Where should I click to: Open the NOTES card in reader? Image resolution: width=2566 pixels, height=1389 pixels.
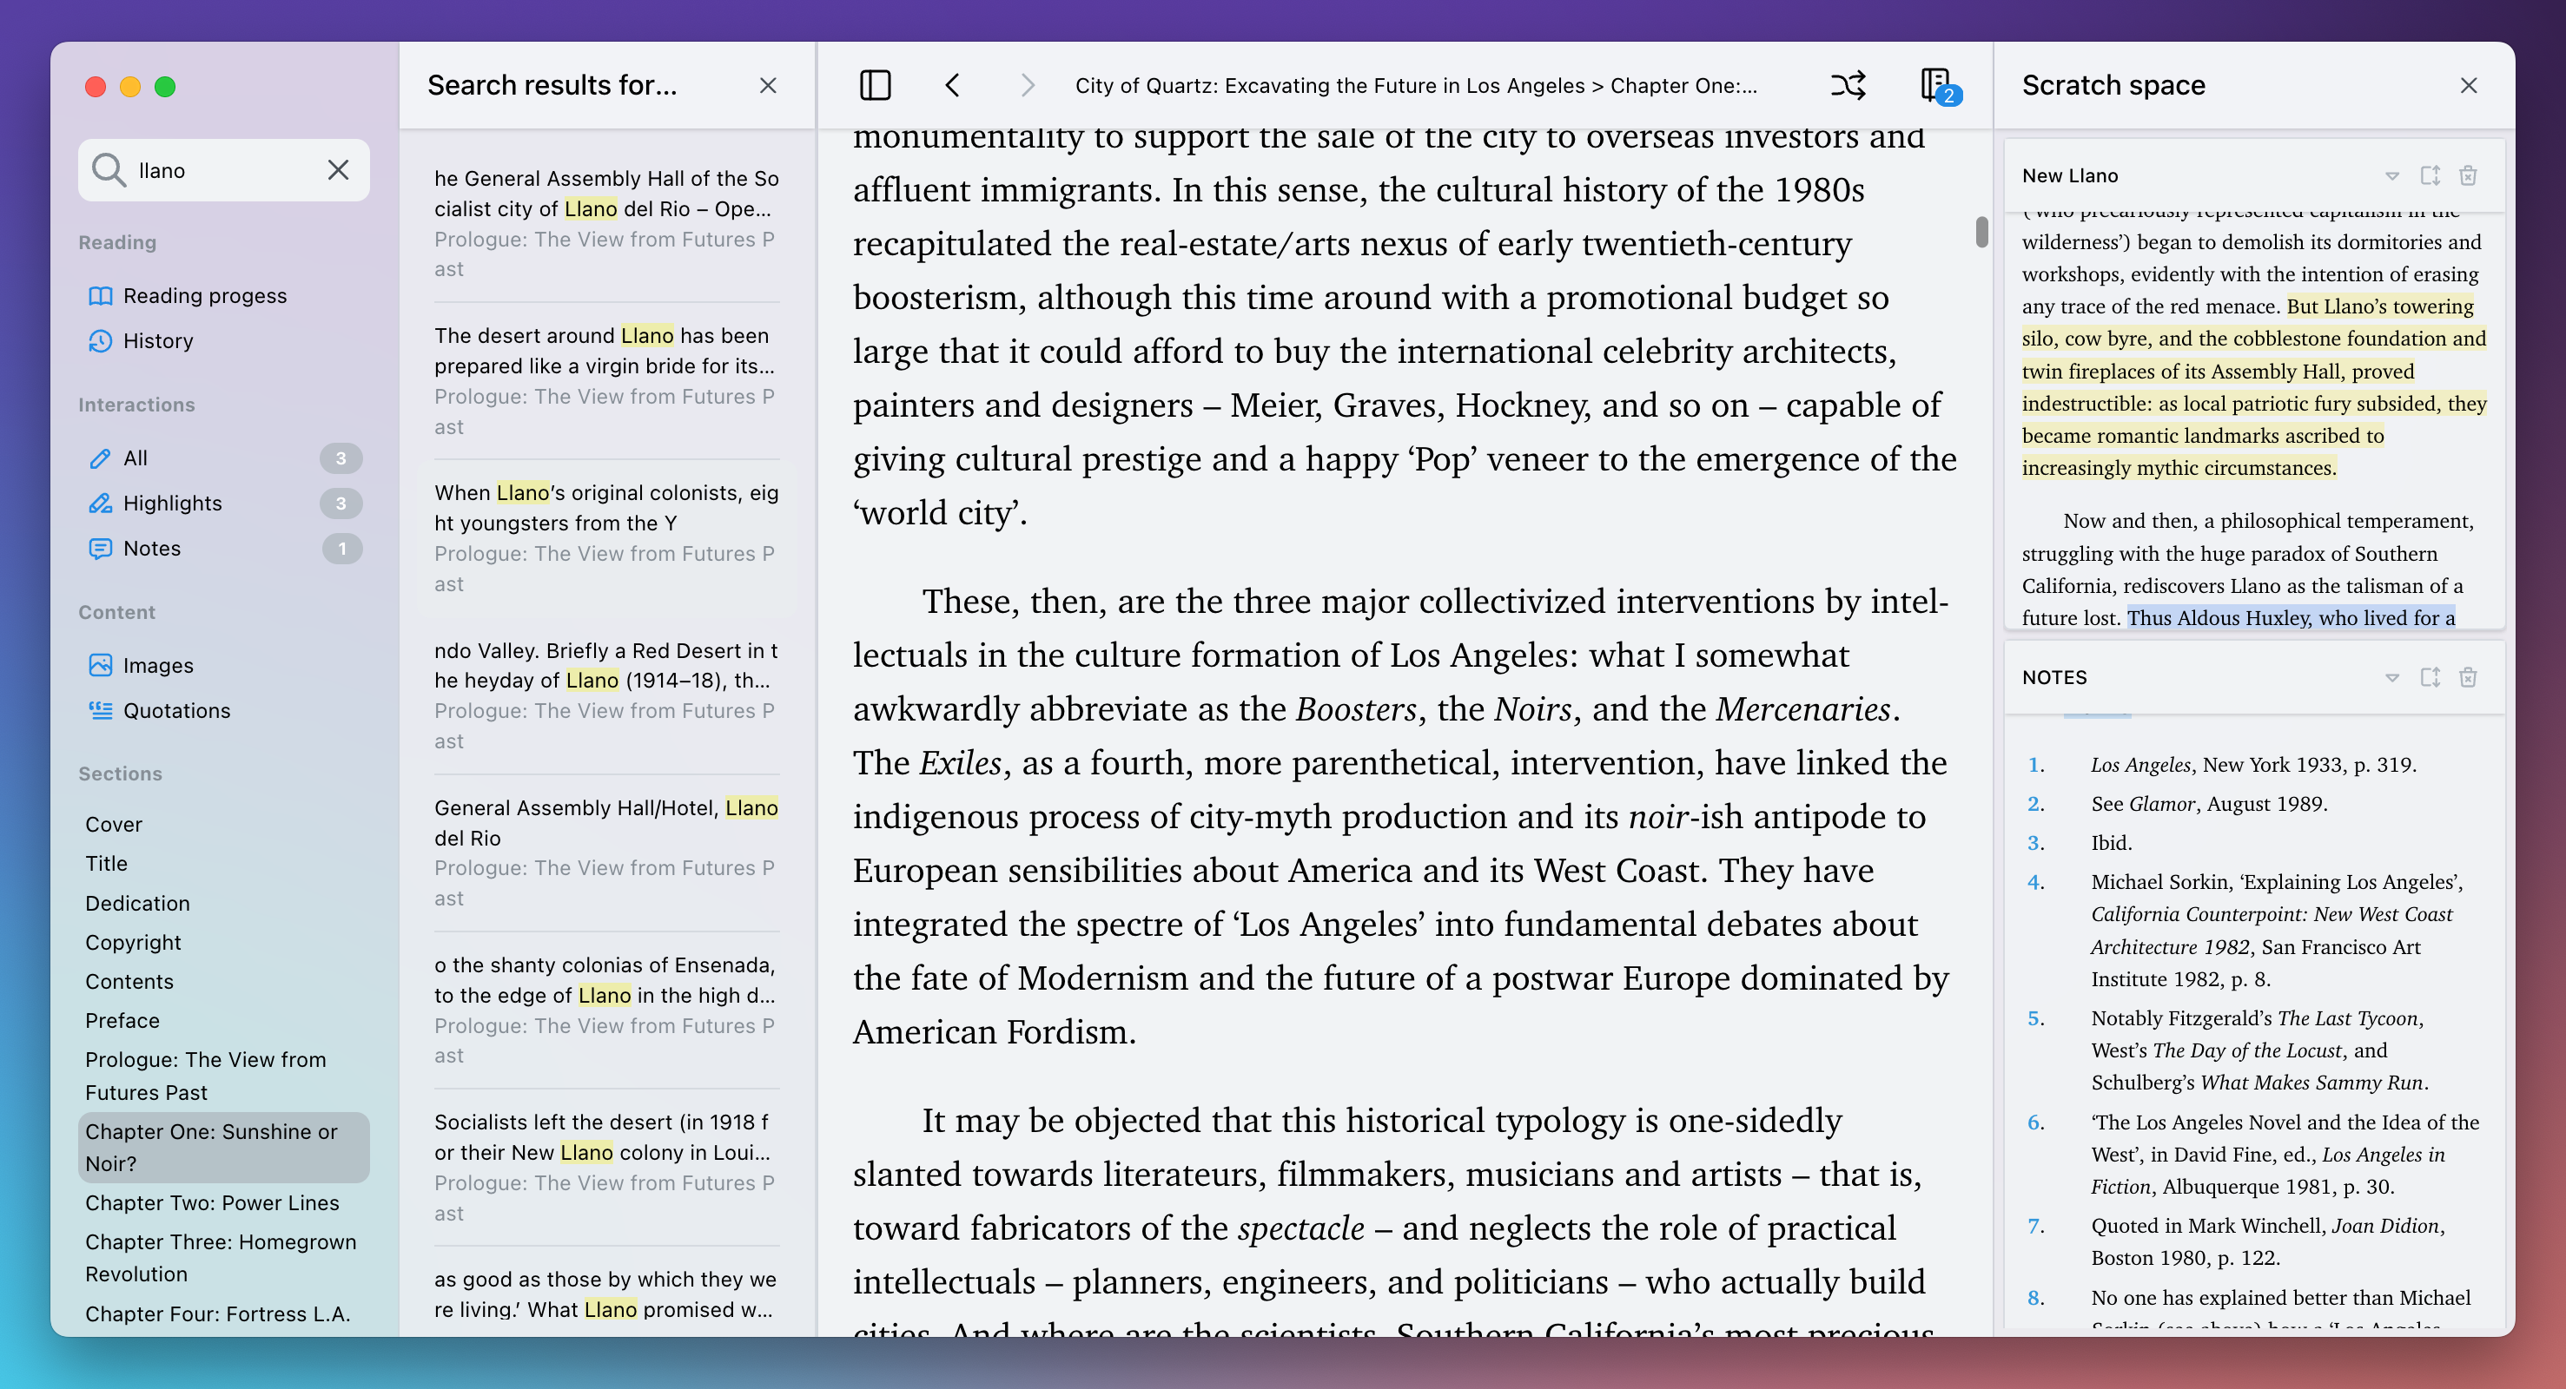click(2430, 678)
